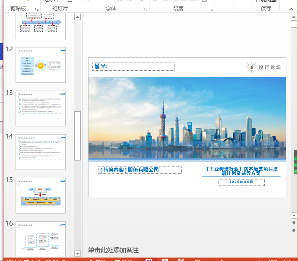Pick slide 16 thumbnail
This screenshot has width=298, height=261.
[x=41, y=239]
